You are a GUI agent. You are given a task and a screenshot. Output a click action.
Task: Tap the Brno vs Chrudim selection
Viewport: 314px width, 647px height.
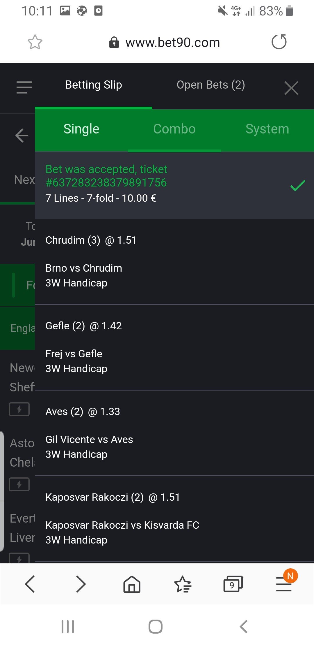pos(84,268)
